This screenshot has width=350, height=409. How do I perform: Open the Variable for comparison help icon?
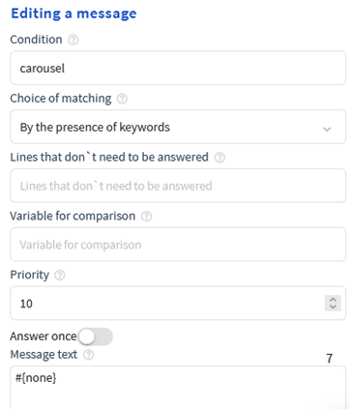tap(147, 217)
